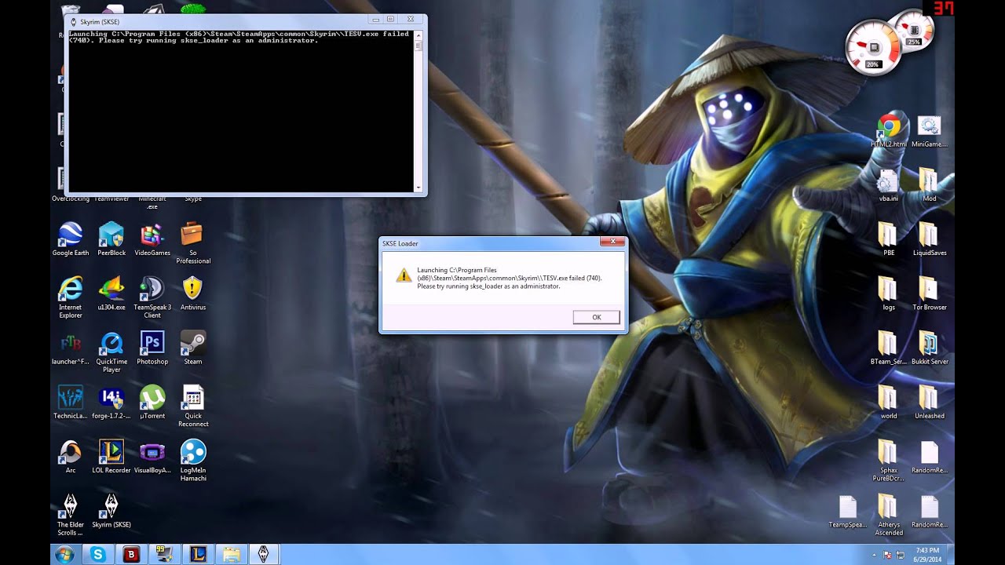Click OK in the SKSE Loader dialog

[596, 317]
